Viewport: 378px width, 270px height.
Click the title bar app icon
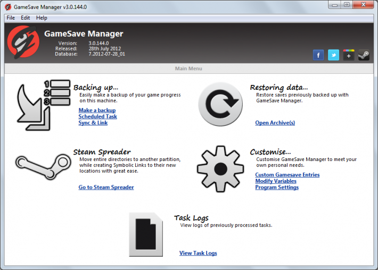pos(8,7)
